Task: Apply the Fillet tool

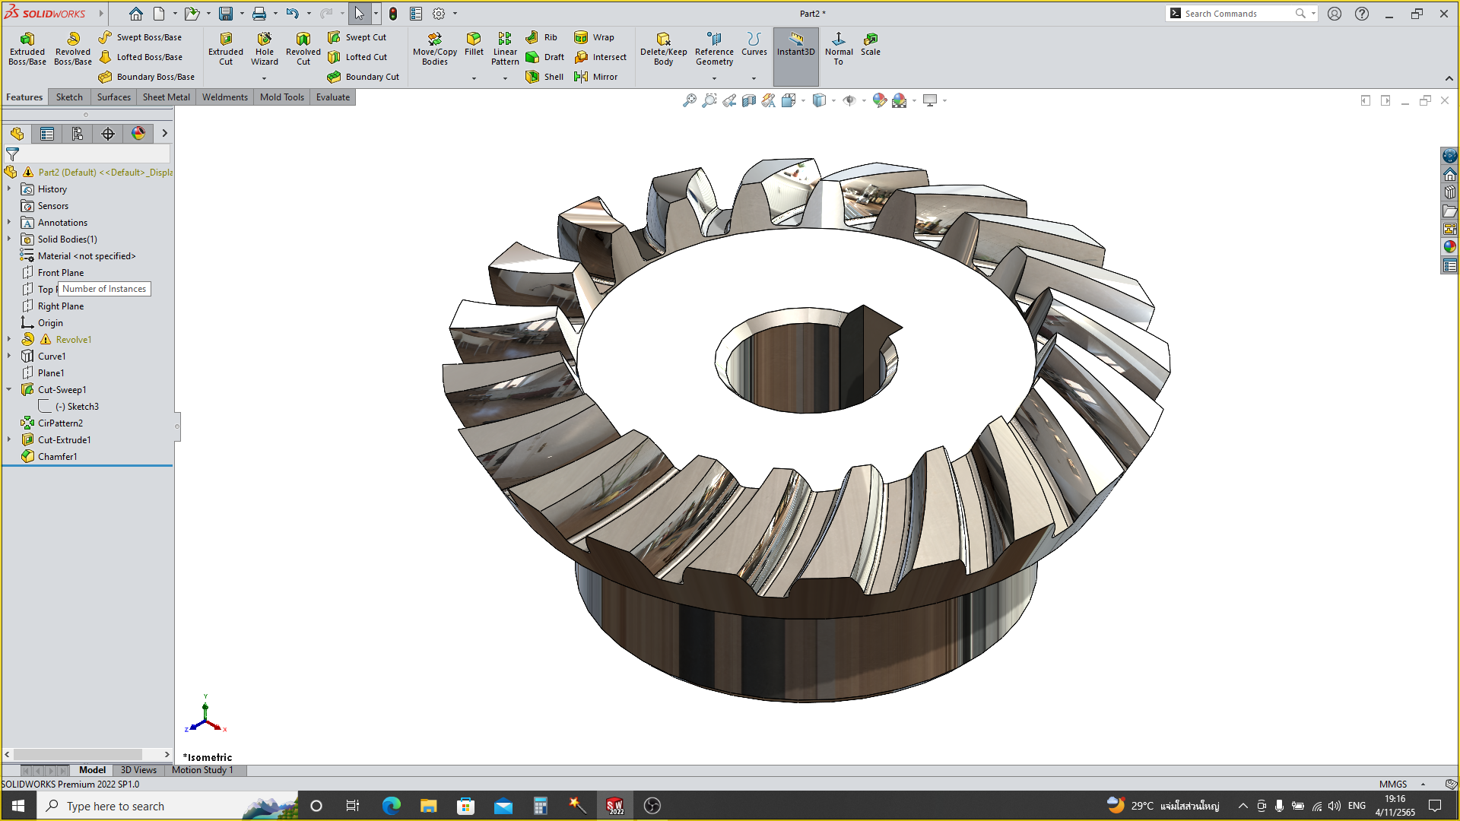Action: coord(474,44)
